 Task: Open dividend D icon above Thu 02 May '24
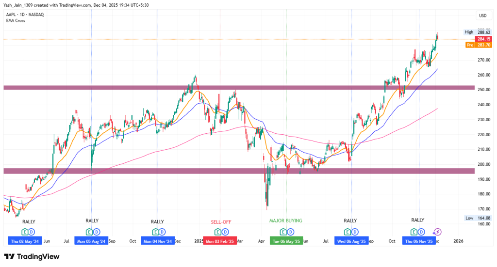click(x=32, y=232)
